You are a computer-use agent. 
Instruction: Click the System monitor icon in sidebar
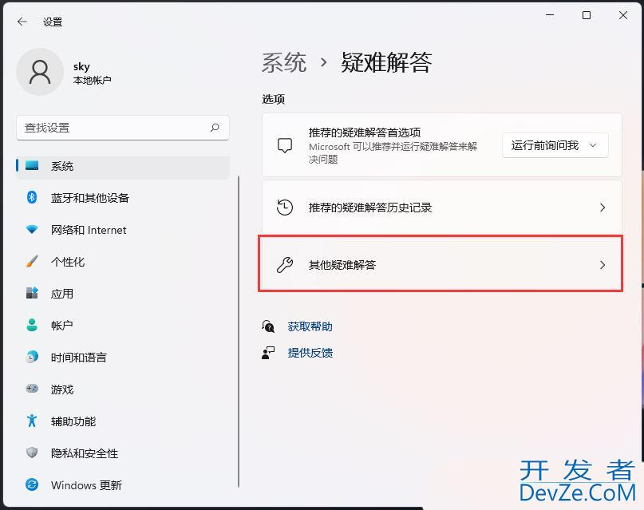(32, 165)
